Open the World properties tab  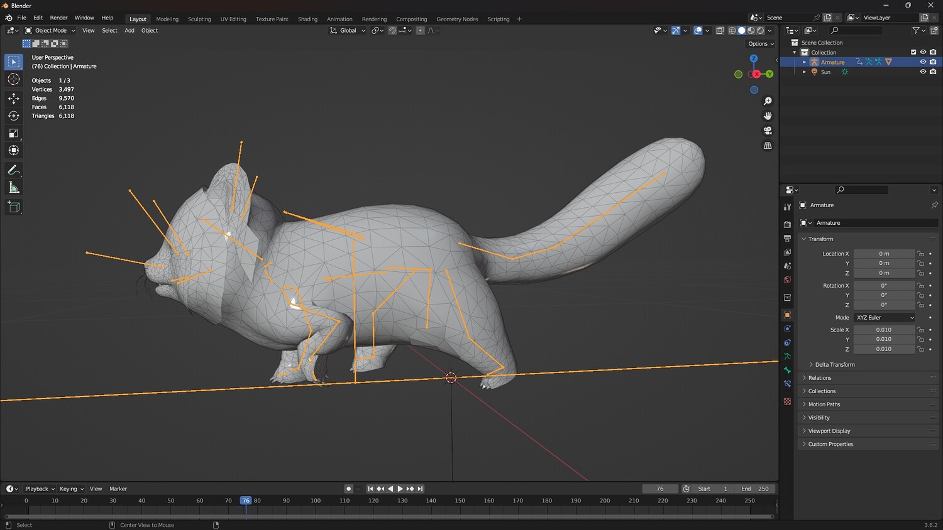pyautogui.click(x=787, y=280)
